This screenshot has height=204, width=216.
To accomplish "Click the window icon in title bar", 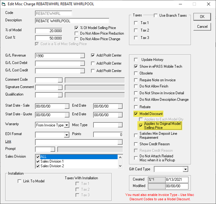I will click(x=4, y=4).
